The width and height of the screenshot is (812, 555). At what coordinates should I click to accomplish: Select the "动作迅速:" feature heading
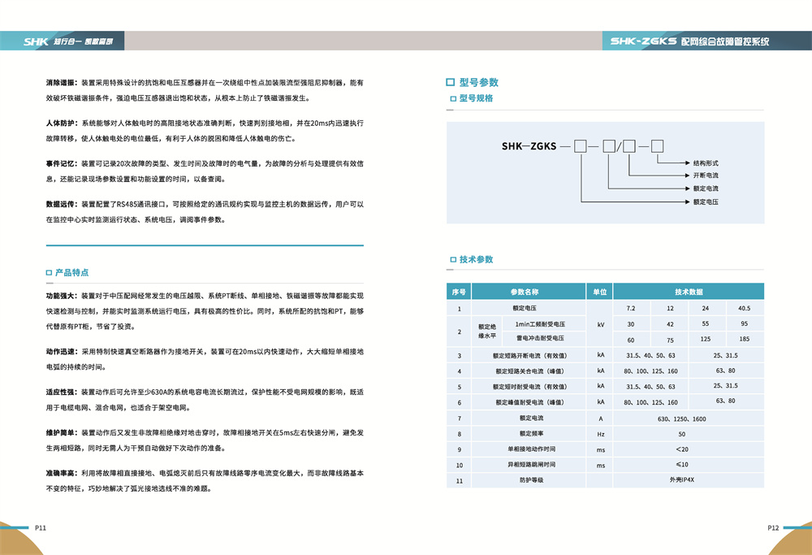pyautogui.click(x=62, y=352)
